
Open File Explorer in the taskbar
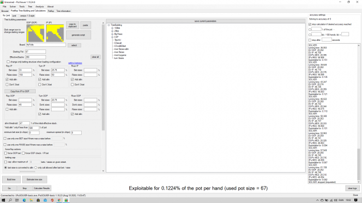pos(31,200)
